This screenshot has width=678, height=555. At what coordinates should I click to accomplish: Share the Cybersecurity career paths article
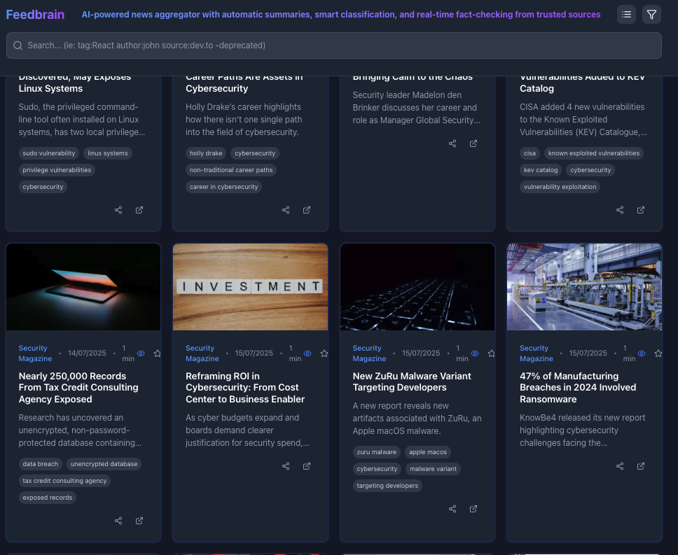click(x=286, y=210)
